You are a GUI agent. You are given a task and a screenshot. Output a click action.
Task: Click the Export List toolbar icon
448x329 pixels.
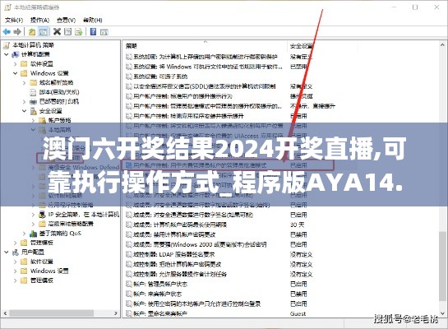coord(79,32)
